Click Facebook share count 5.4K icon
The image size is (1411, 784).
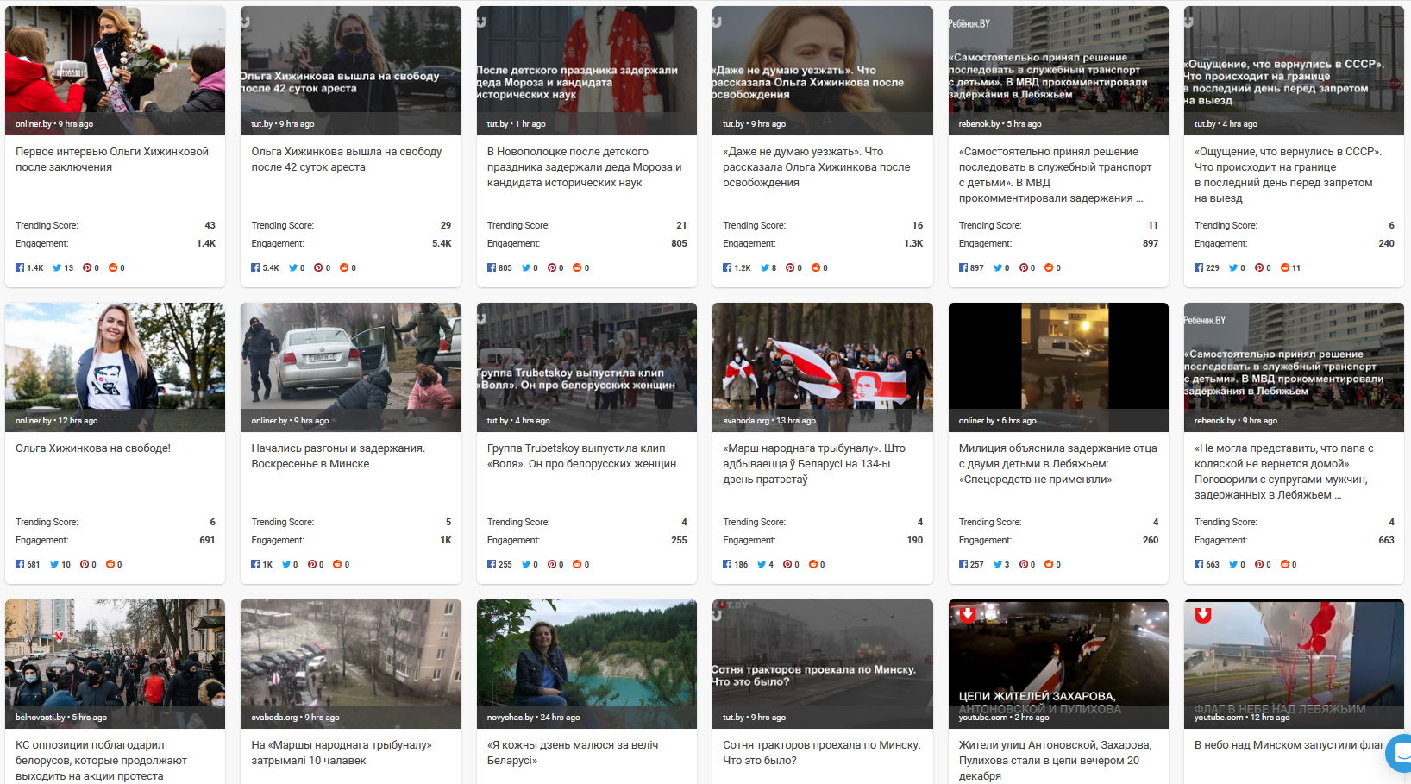pyautogui.click(x=255, y=268)
